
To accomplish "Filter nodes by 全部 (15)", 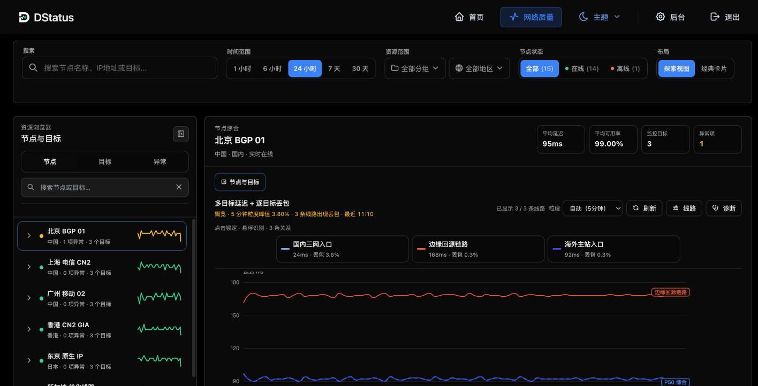I will click(540, 68).
